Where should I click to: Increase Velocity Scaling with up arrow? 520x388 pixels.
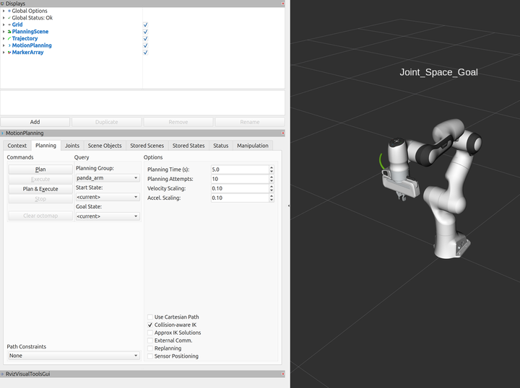(272, 186)
